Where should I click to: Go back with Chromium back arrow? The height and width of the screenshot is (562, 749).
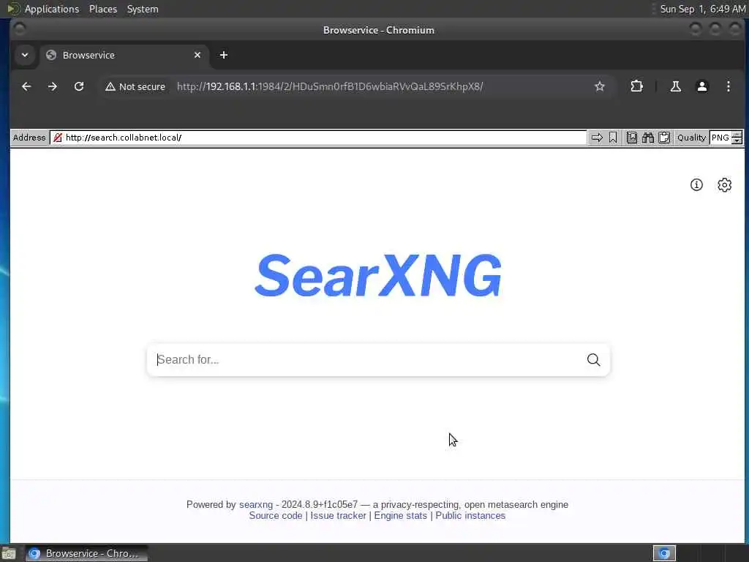pyautogui.click(x=26, y=86)
